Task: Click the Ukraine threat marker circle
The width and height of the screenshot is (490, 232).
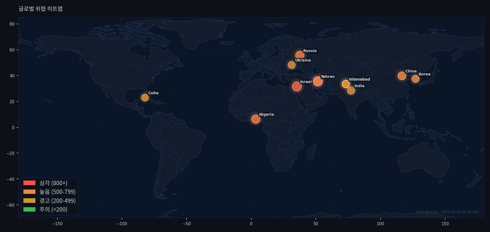Action: (292, 65)
